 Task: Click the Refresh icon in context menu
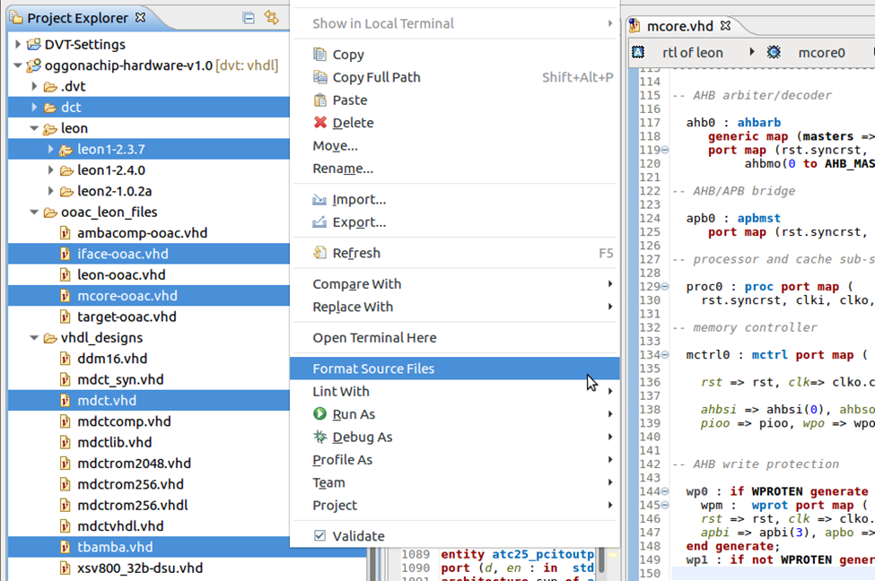[x=319, y=253]
